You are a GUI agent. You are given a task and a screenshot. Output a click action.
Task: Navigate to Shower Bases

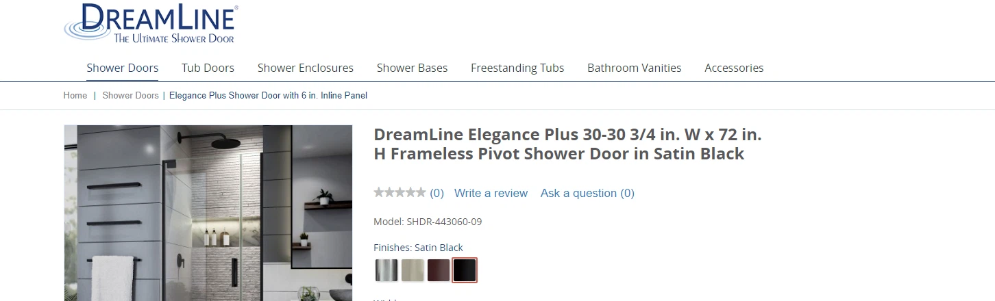click(x=412, y=68)
